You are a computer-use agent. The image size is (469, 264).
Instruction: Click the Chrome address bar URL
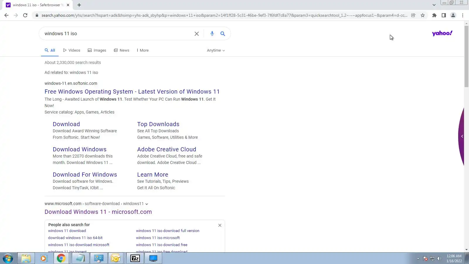pos(224,15)
